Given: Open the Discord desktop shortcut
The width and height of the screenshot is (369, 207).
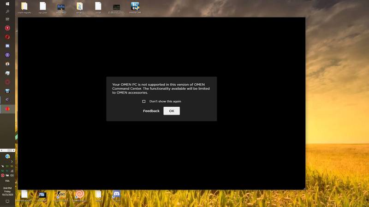Looking at the screenshot, I should [117, 196].
